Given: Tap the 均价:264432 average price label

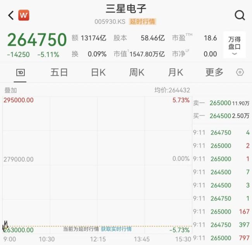Looking at the screenshot, I should (172, 90).
